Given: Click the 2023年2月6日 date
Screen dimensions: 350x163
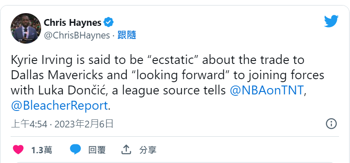Looking at the screenshot, I should point(84,124).
